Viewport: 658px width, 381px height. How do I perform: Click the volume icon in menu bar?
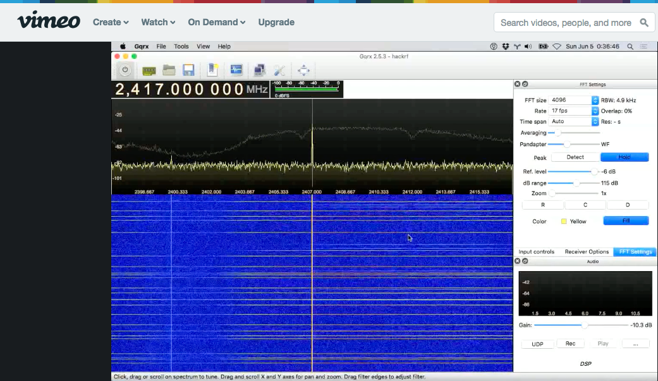coord(528,47)
